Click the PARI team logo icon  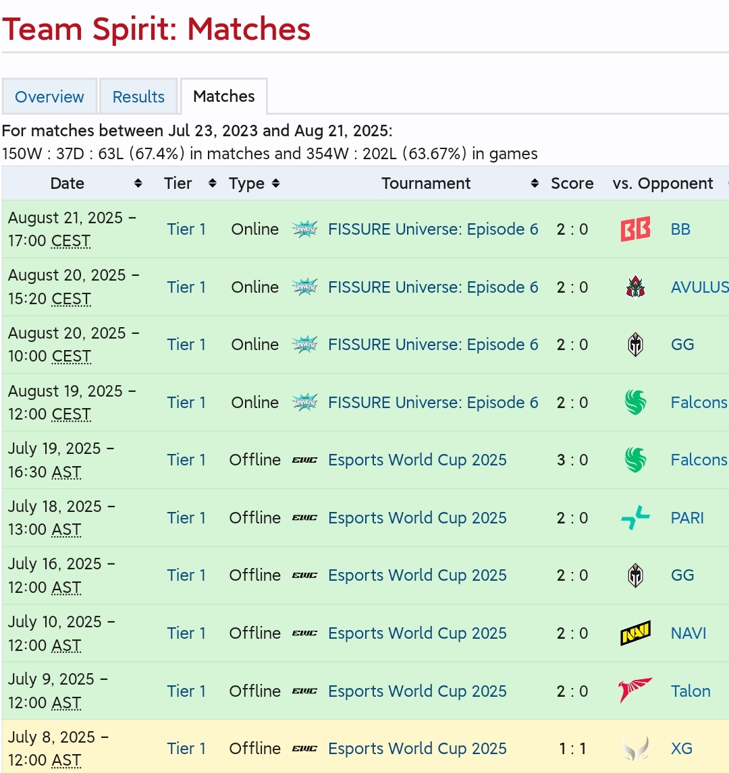[635, 518]
